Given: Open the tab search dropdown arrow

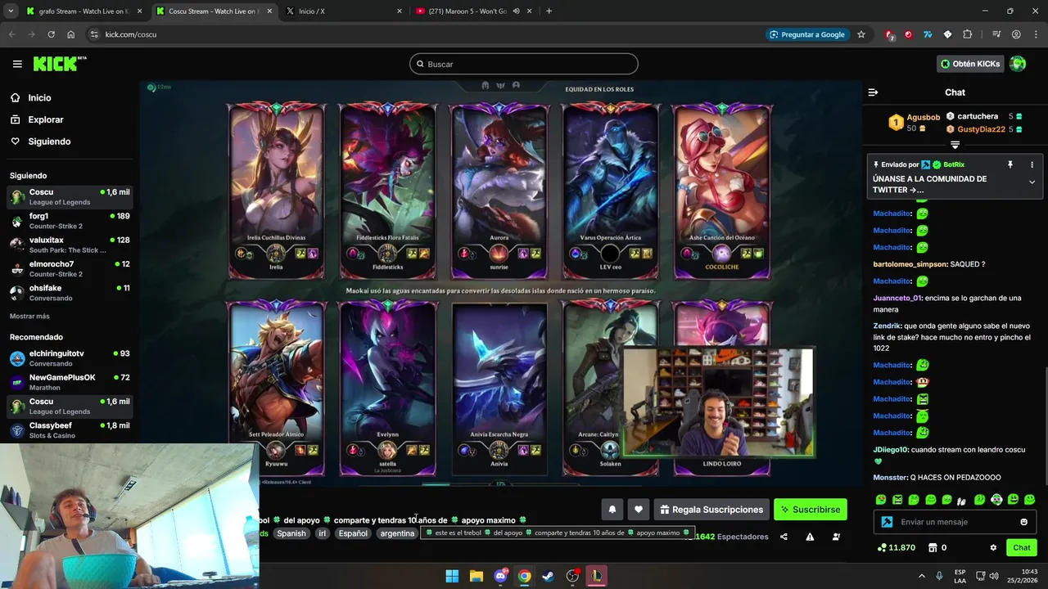Looking at the screenshot, I should point(11,11).
